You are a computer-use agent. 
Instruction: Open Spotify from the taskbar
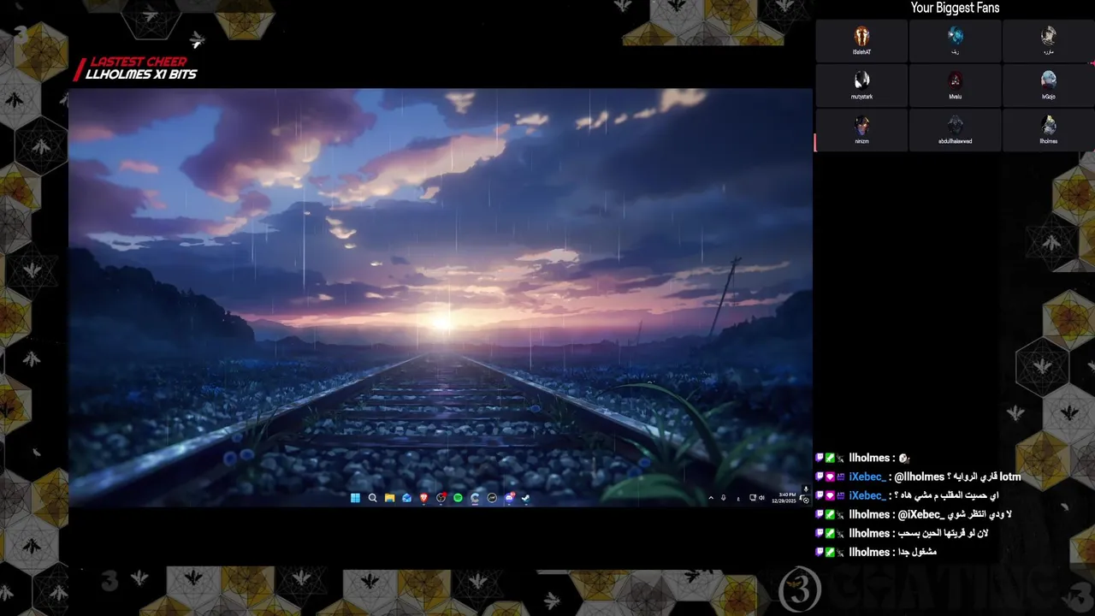[x=458, y=498]
